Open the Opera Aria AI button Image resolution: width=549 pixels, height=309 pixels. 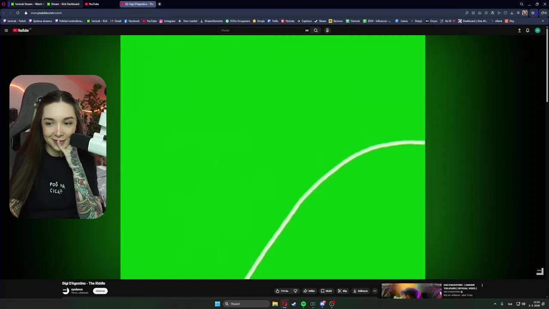pos(544,13)
